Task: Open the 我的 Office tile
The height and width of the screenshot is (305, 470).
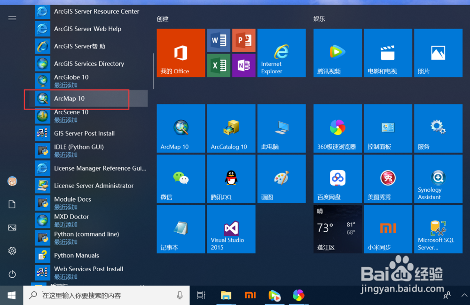Action: pos(181,53)
